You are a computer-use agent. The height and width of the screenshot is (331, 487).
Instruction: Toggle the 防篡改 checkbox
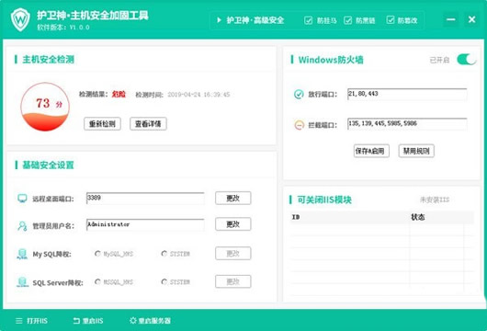pos(391,20)
